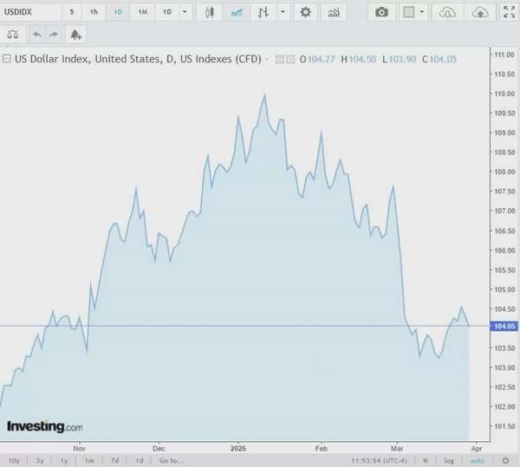Toggle percentage scale %

point(426,461)
